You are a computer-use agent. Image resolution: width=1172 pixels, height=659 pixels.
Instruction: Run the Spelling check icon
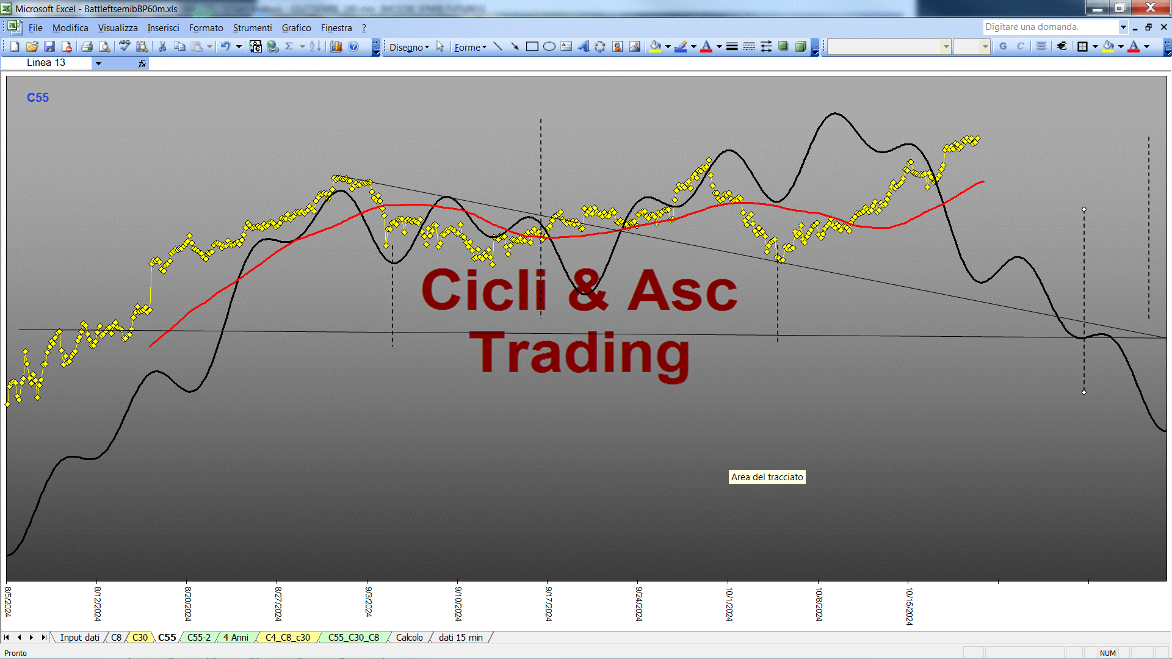pyautogui.click(x=125, y=46)
